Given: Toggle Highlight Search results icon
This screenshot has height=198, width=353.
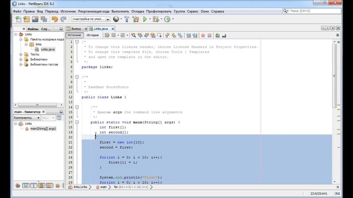Looking at the screenshot, I should (153, 35).
